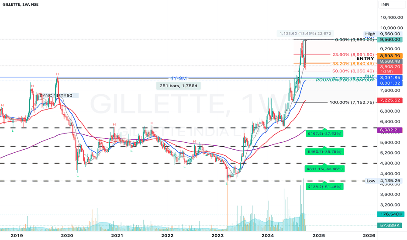The width and height of the screenshot is (407, 240).
Task: Click the GILLETTE, 1W, NSE symbol title
Action: click(x=20, y=4)
